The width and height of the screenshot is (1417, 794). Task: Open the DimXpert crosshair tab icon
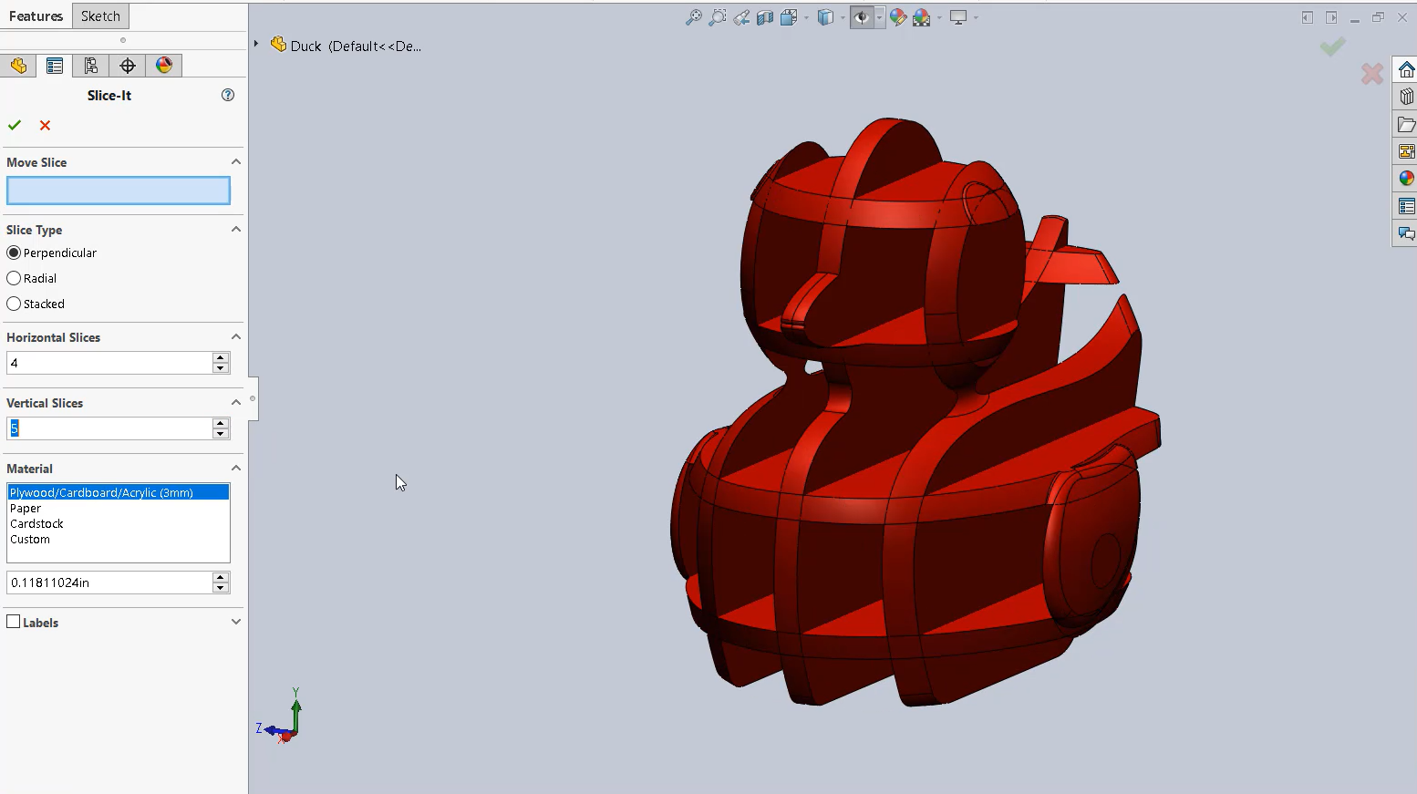click(x=128, y=66)
